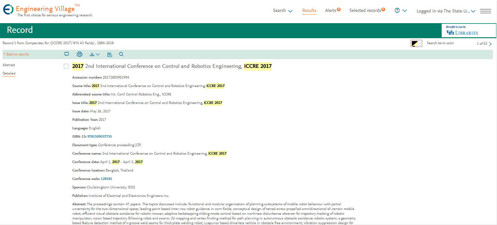Click the 'Record 1 from Compendex' query text
Image resolution: width=497 pixels, height=225 pixels.
[x=58, y=43]
